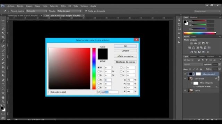This screenshot has height=124, width=222.
Task: Open the Opacidad slider arrow
Action: [x=220, y=65]
